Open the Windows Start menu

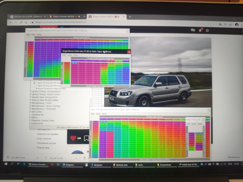point(6,164)
